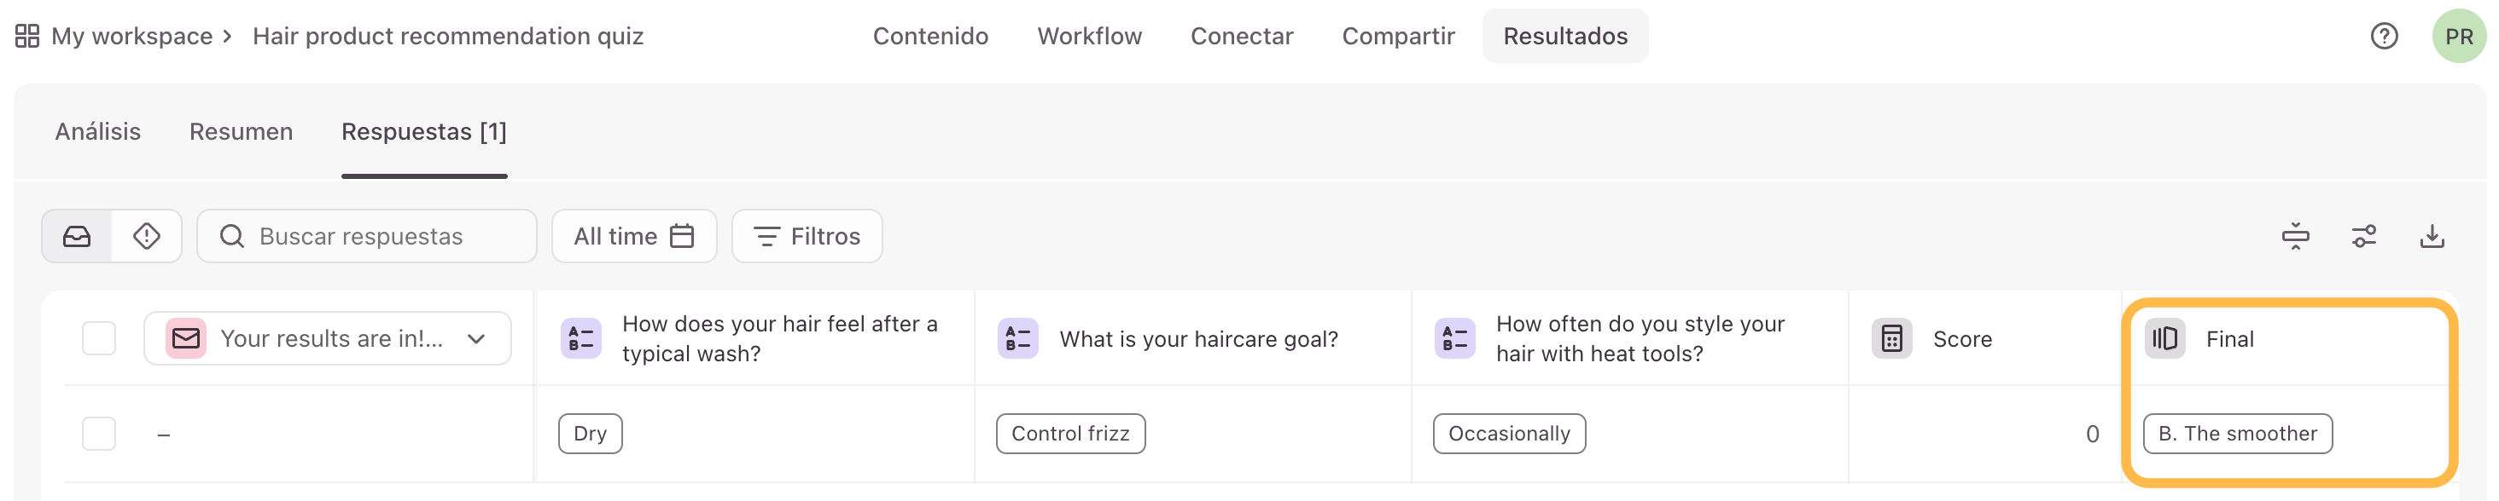Open the All time date picker
The width and height of the screenshot is (2499, 501).
(633, 237)
